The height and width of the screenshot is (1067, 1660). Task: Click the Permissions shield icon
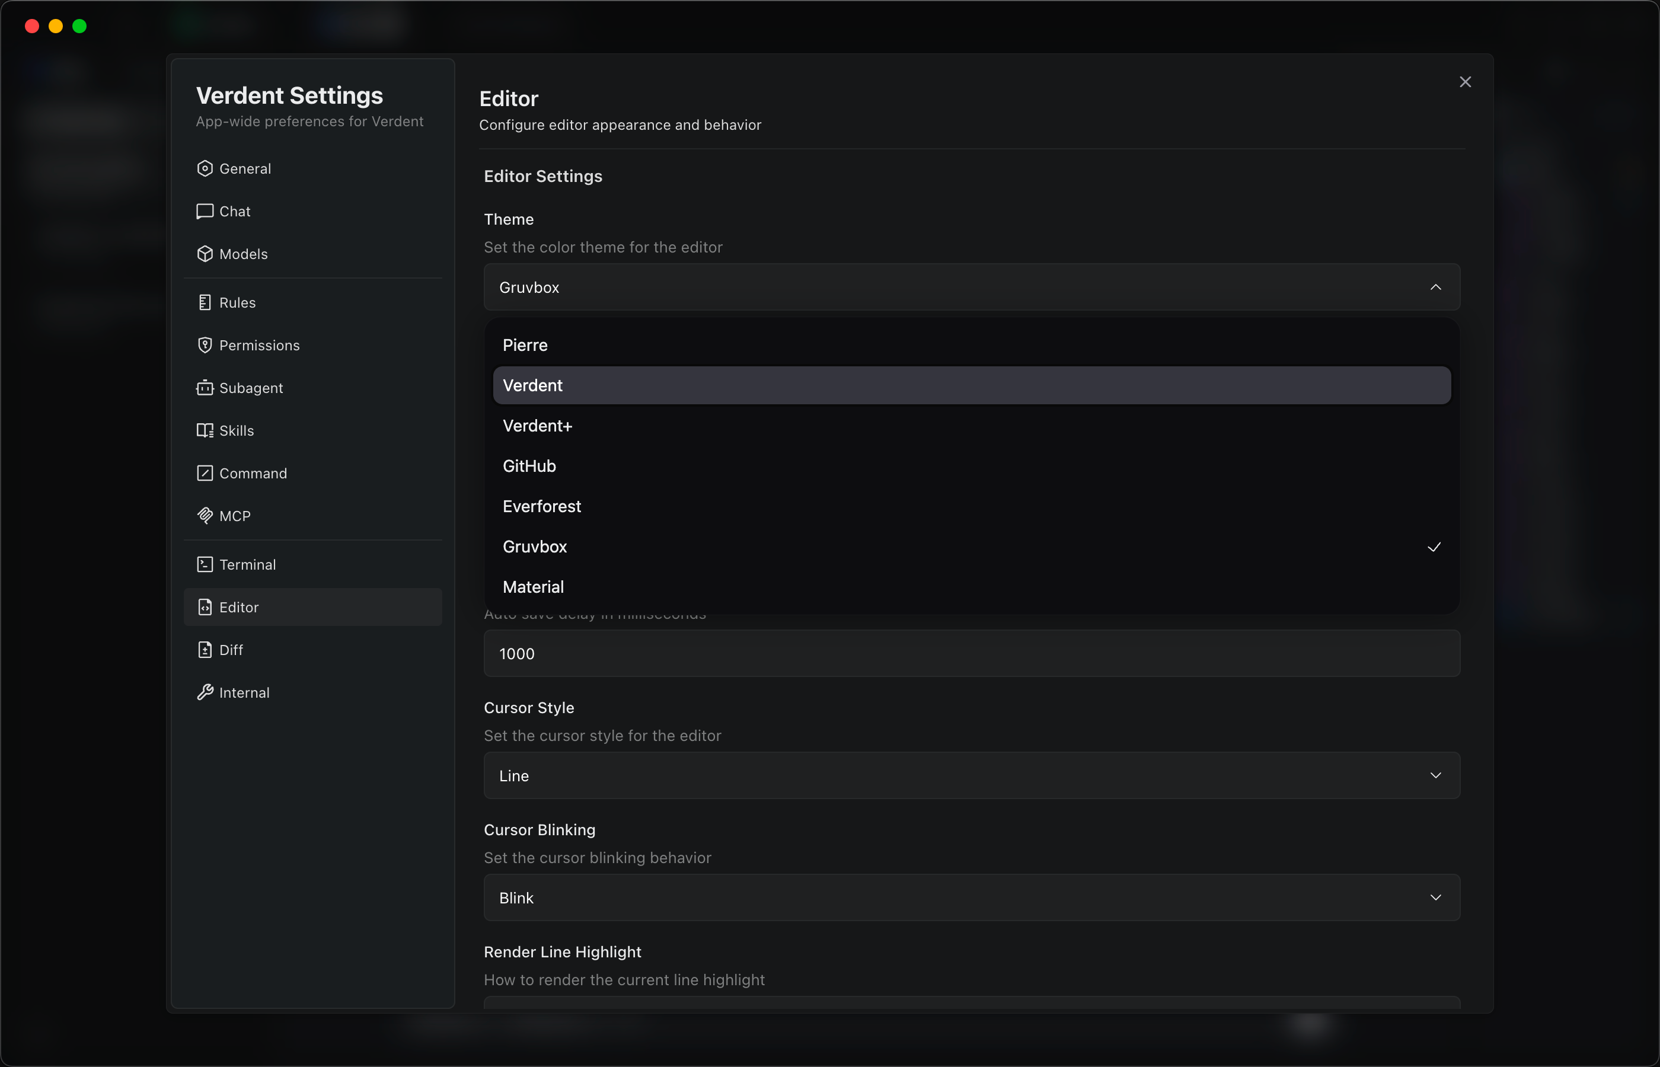[205, 345]
